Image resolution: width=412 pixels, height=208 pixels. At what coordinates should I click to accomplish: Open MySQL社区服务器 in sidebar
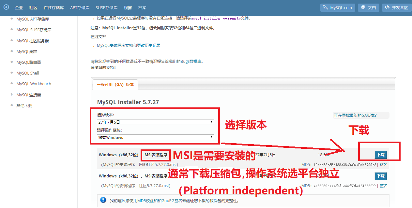33,41
